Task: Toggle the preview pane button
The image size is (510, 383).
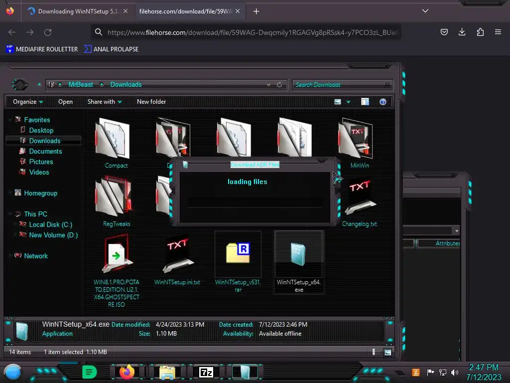Action: (365, 102)
